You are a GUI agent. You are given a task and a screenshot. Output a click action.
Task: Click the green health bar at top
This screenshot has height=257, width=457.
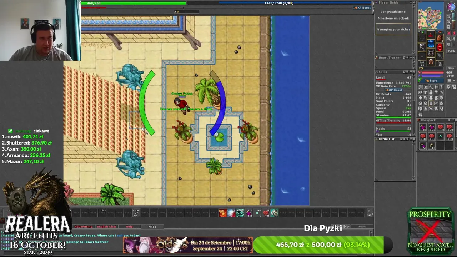pyautogui.click(x=134, y=3)
